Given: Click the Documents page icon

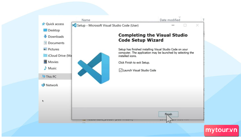Looking at the screenshot, I should [45, 43].
